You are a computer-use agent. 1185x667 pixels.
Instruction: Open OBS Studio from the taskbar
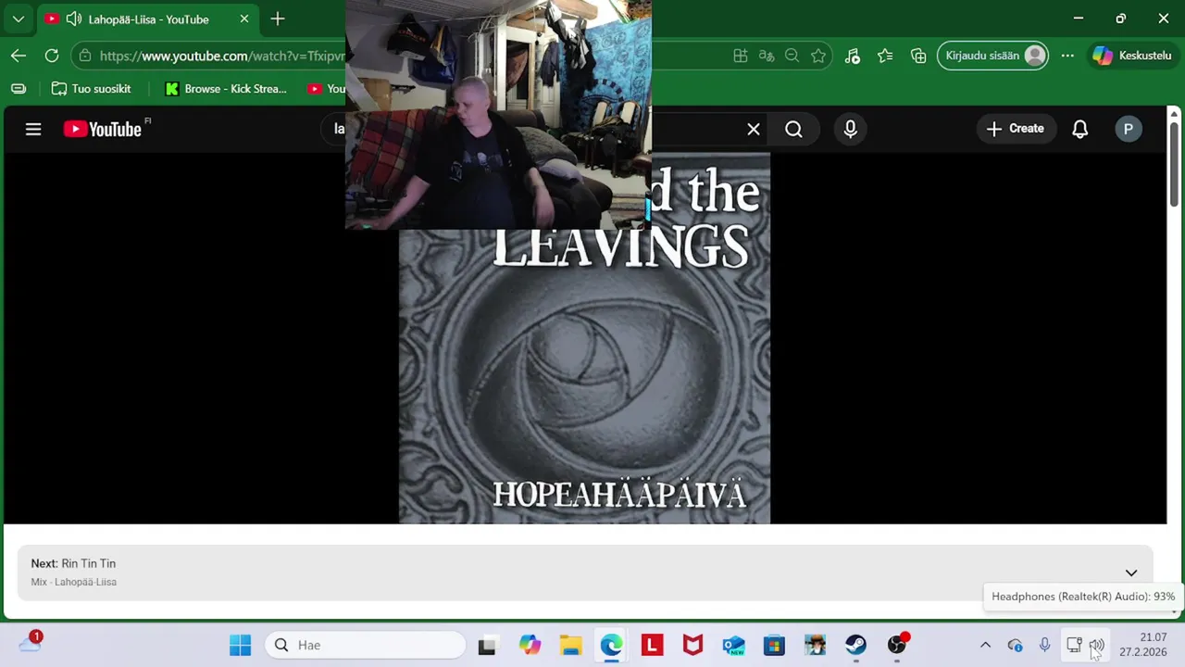(897, 645)
